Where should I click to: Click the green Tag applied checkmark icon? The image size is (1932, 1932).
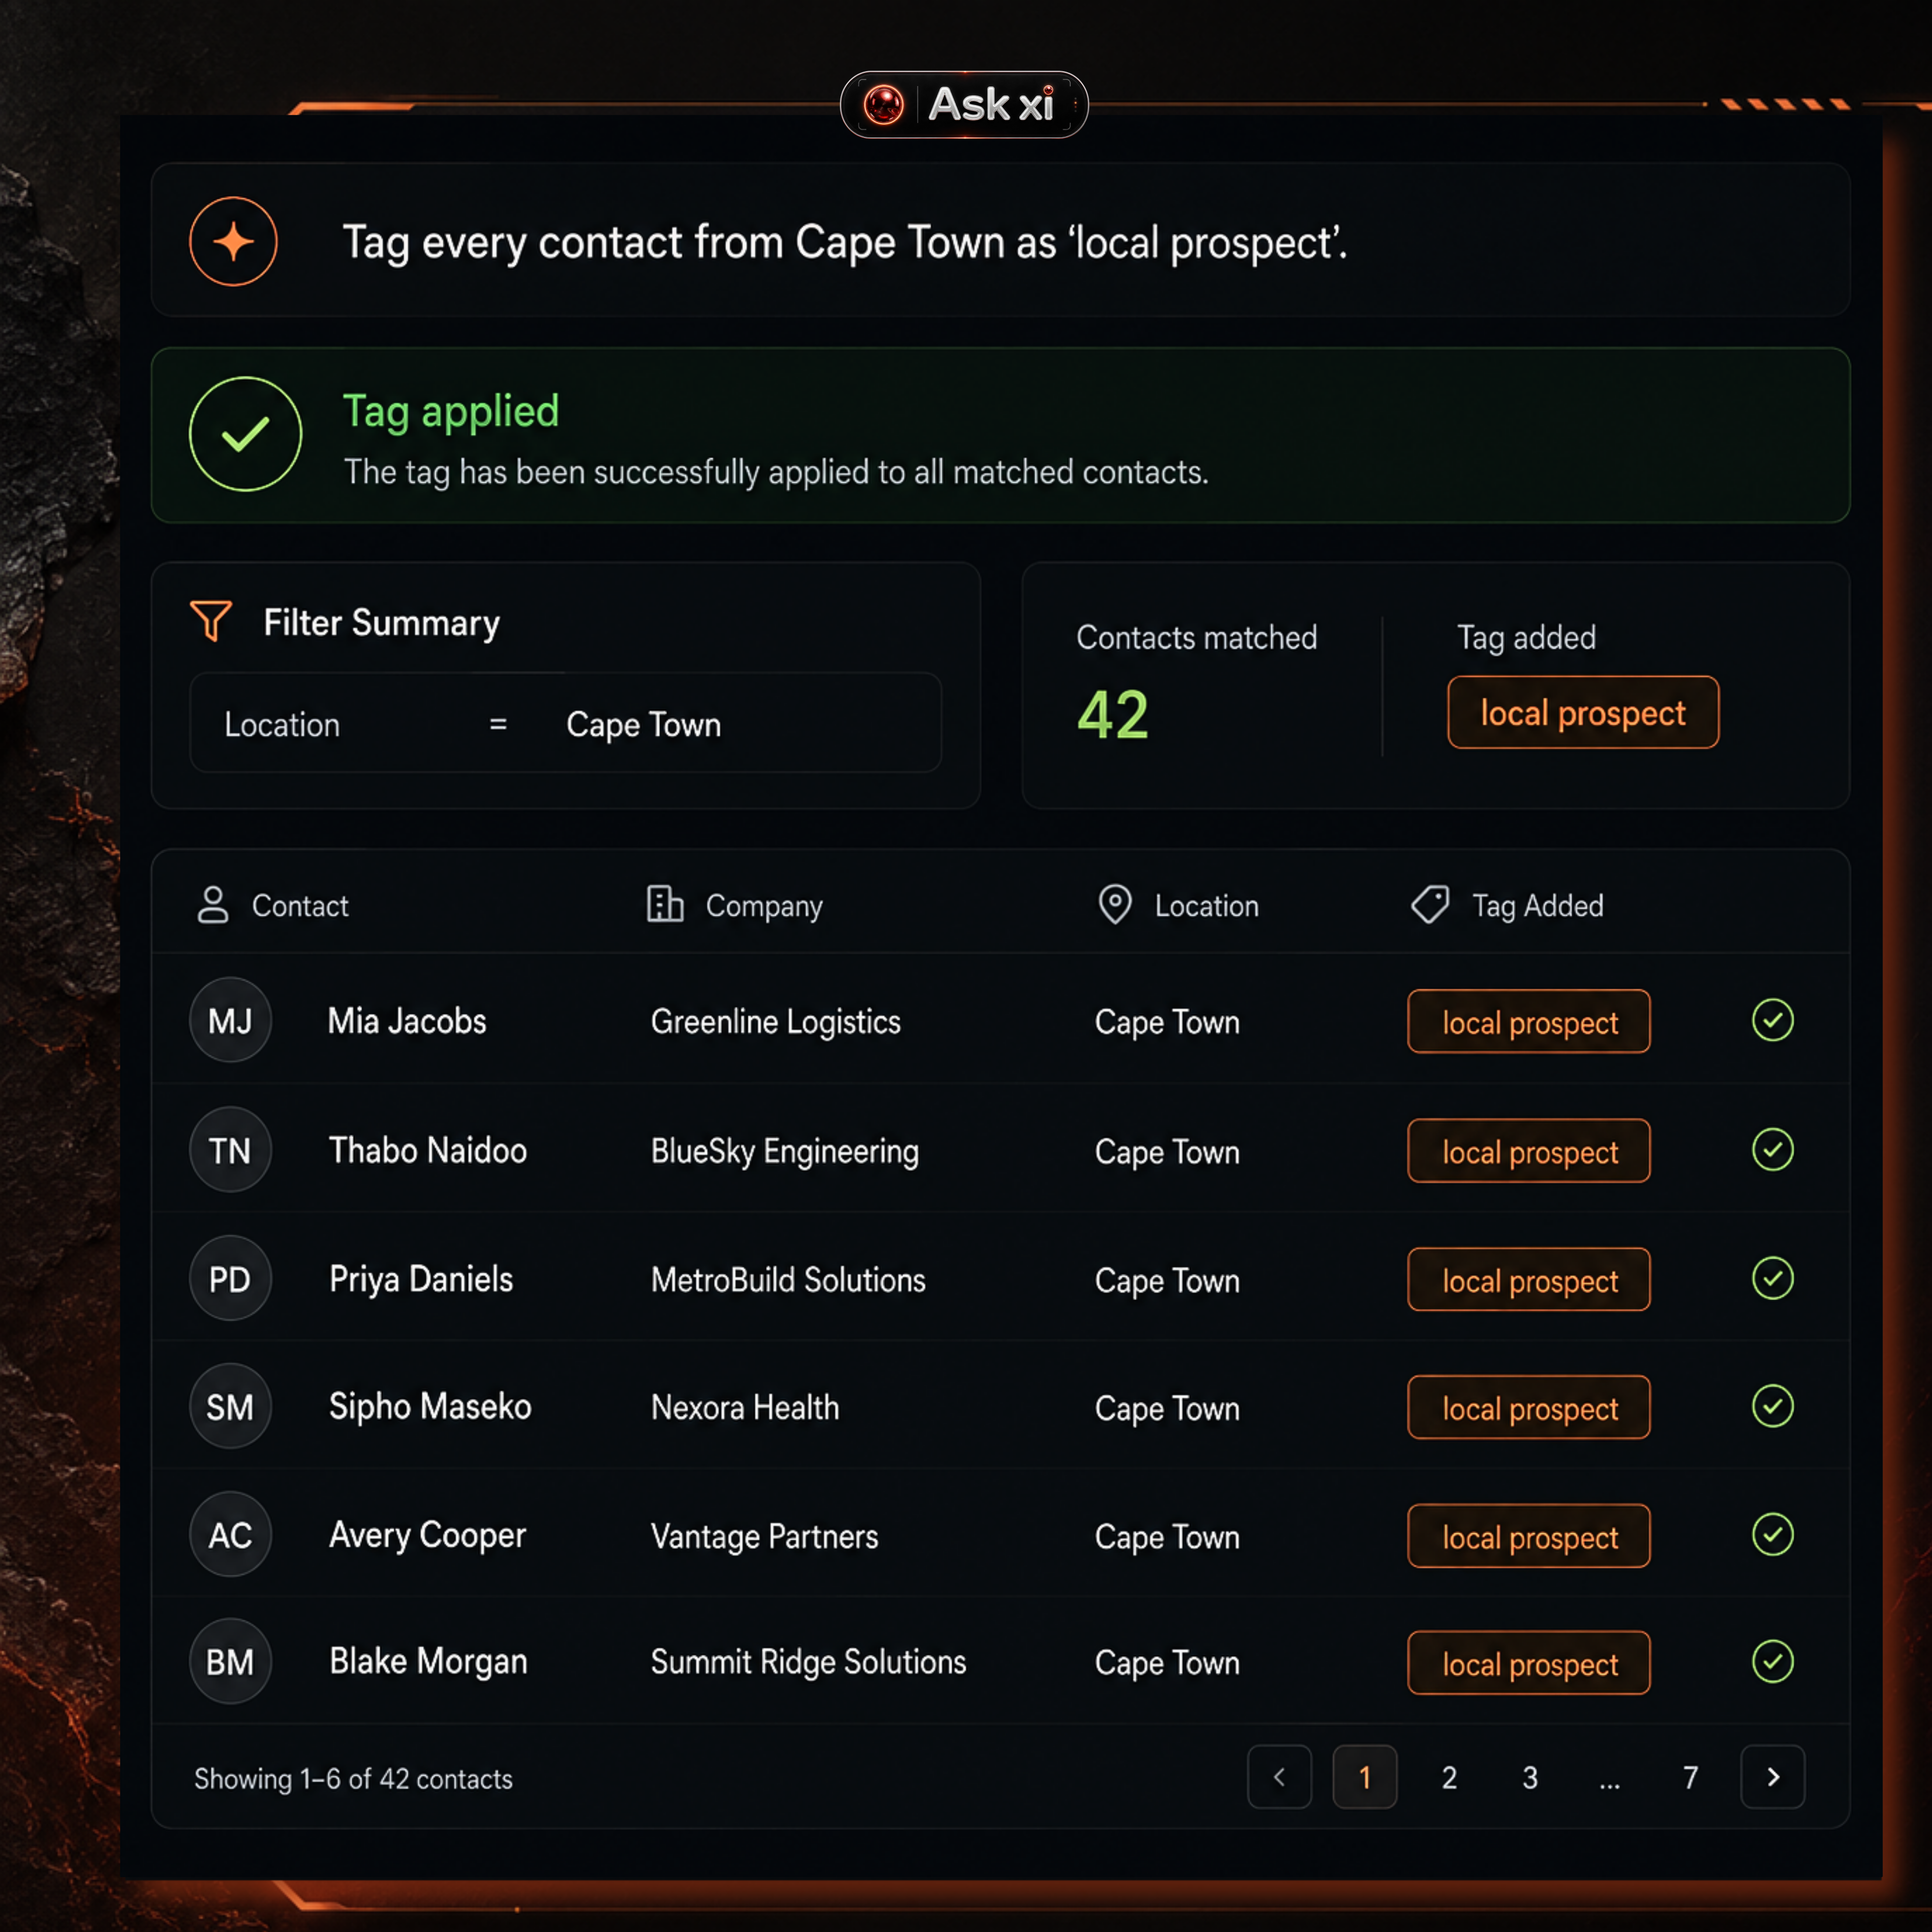pos(245,434)
